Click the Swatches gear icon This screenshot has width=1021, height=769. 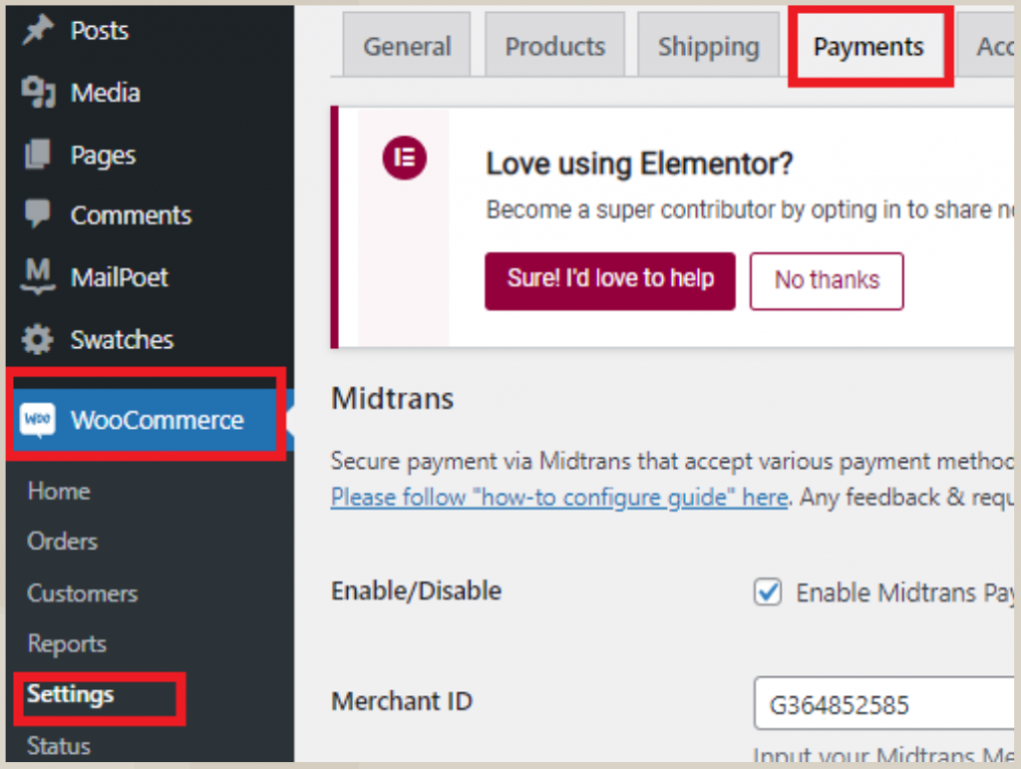point(38,339)
